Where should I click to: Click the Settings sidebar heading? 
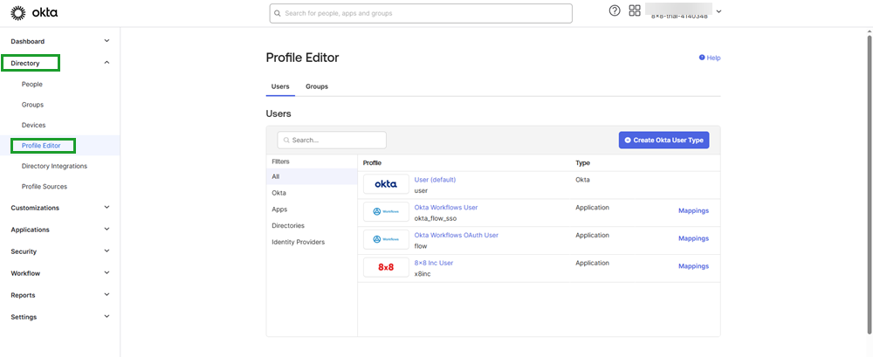24,317
